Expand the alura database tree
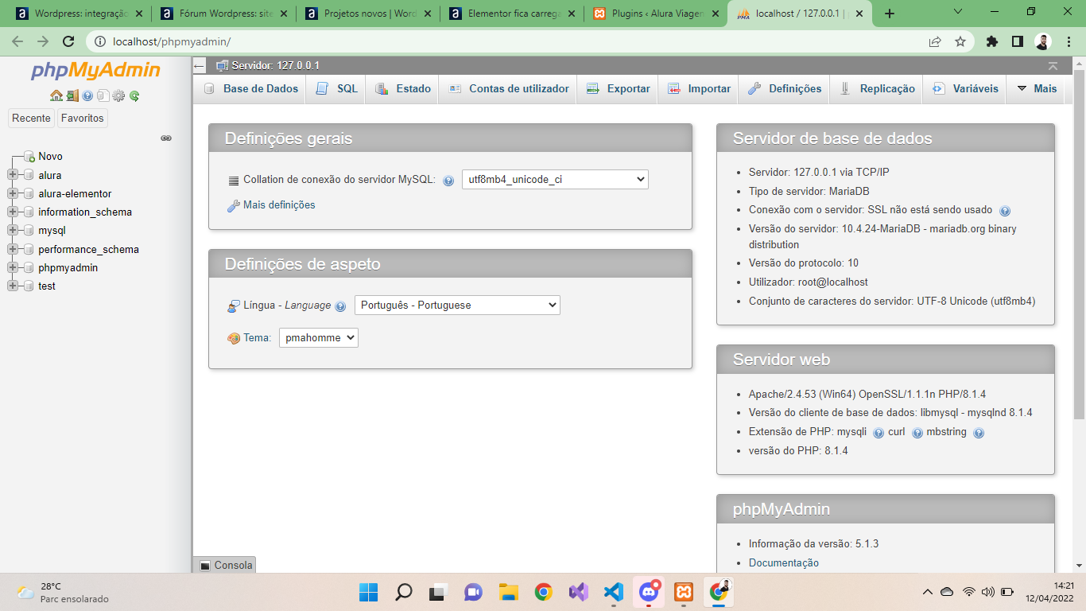Screen dimensions: 1086x611 13,175
